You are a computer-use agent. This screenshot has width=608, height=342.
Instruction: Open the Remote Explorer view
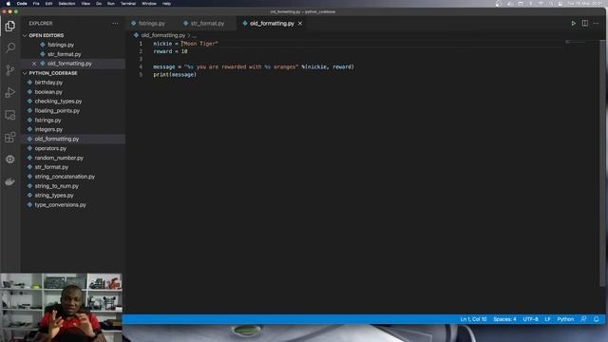tap(10, 115)
